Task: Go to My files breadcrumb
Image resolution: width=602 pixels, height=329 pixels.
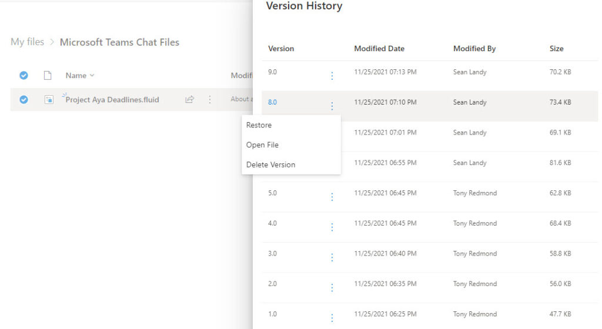Action: coord(27,42)
